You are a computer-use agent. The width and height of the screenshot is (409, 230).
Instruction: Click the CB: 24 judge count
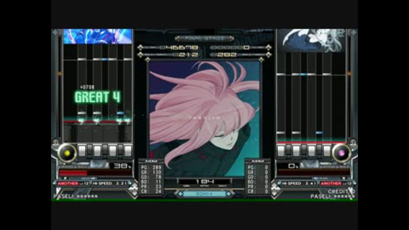[x=151, y=191]
